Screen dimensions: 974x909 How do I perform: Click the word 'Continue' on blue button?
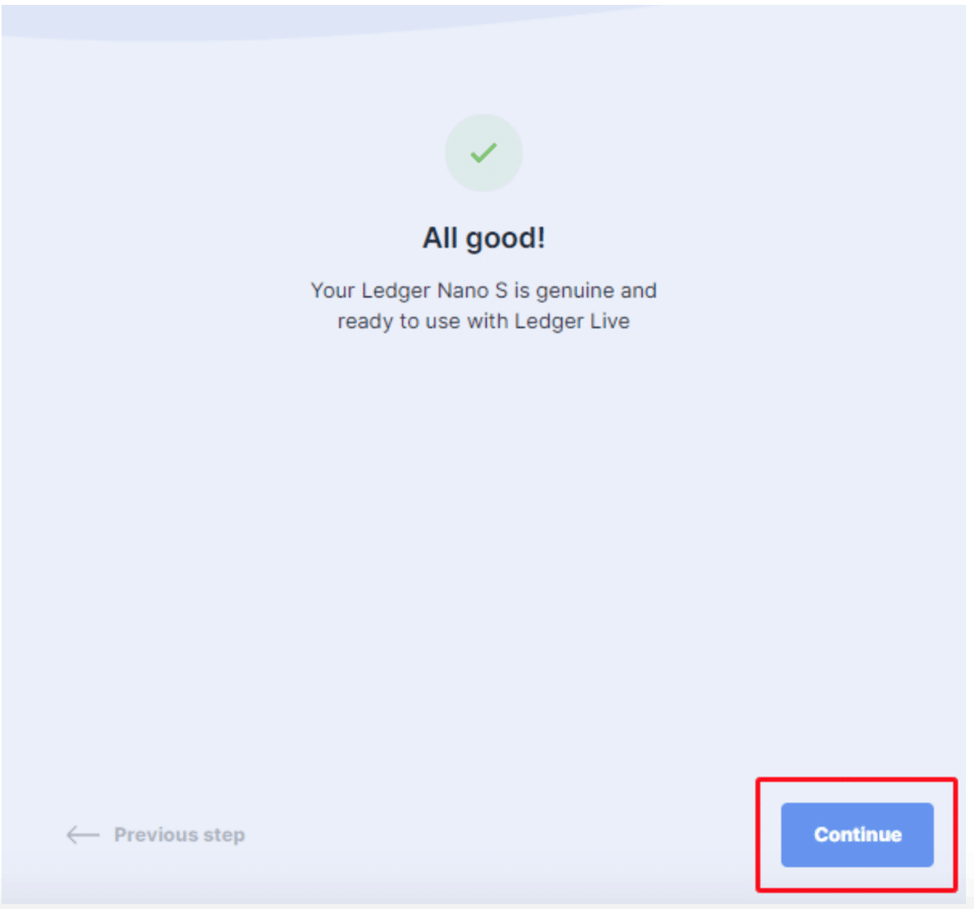857,834
